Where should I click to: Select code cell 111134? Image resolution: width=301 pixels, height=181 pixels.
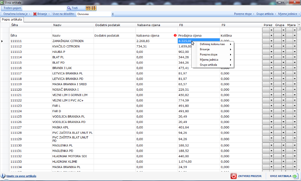point(30,167)
